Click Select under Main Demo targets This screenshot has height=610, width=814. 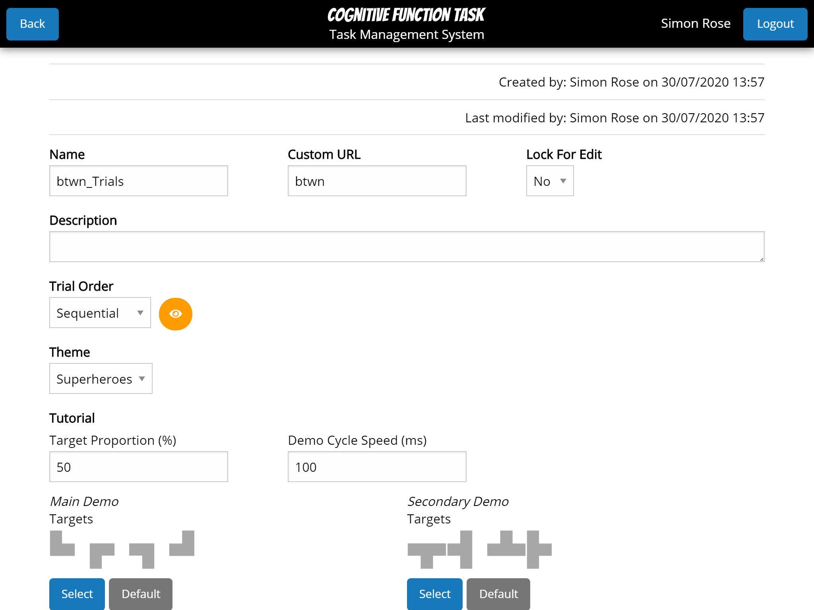pos(77,594)
